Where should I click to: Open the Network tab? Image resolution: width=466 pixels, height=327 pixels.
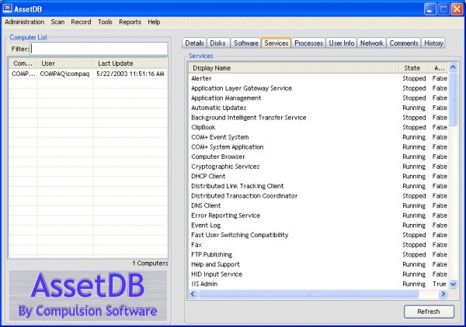point(371,43)
